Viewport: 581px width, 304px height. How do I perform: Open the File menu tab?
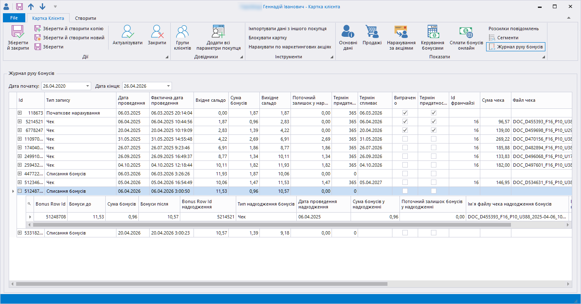coord(14,18)
